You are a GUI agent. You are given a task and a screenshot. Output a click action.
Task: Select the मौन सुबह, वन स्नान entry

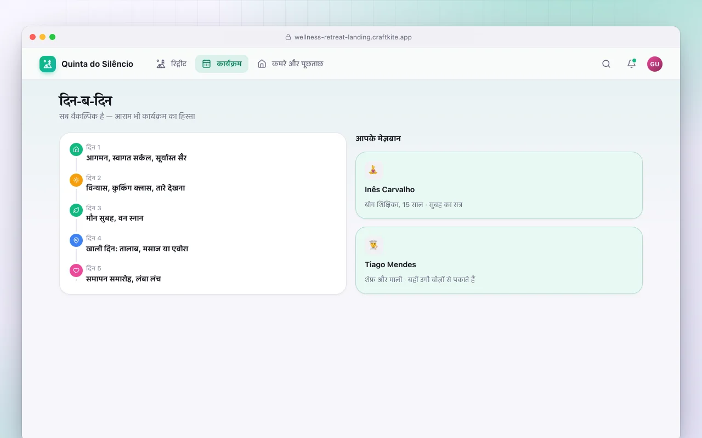[115, 218]
